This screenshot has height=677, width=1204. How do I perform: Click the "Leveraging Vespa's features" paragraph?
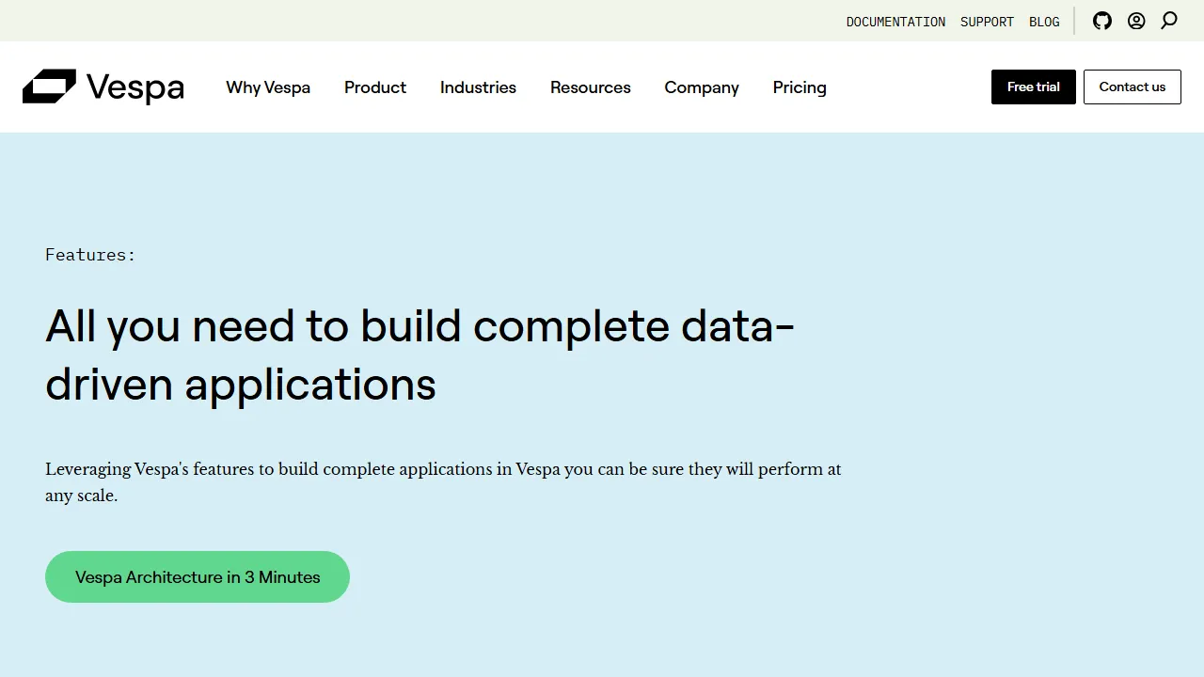[443, 482]
